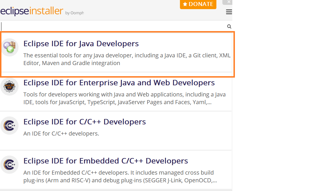Click text 'The essential tools for any Java developer'
Image resolution: width=328 pixels, height=194 pixels.
pyautogui.click(x=78, y=56)
